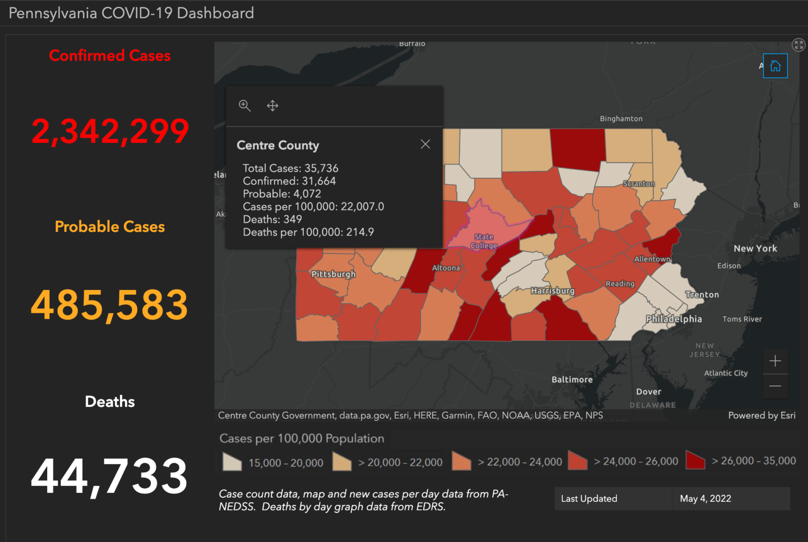Click the Edison label on the map
Viewport: 808px width, 542px height.
point(729,265)
